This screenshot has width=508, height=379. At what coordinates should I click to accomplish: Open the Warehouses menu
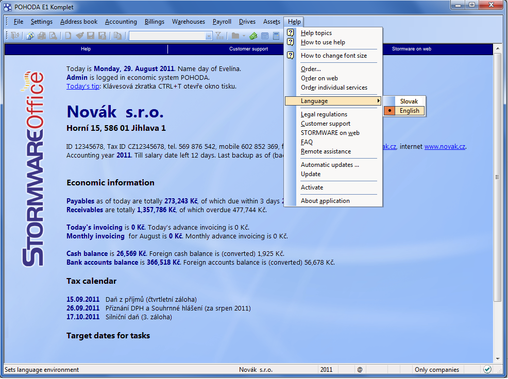click(x=189, y=22)
